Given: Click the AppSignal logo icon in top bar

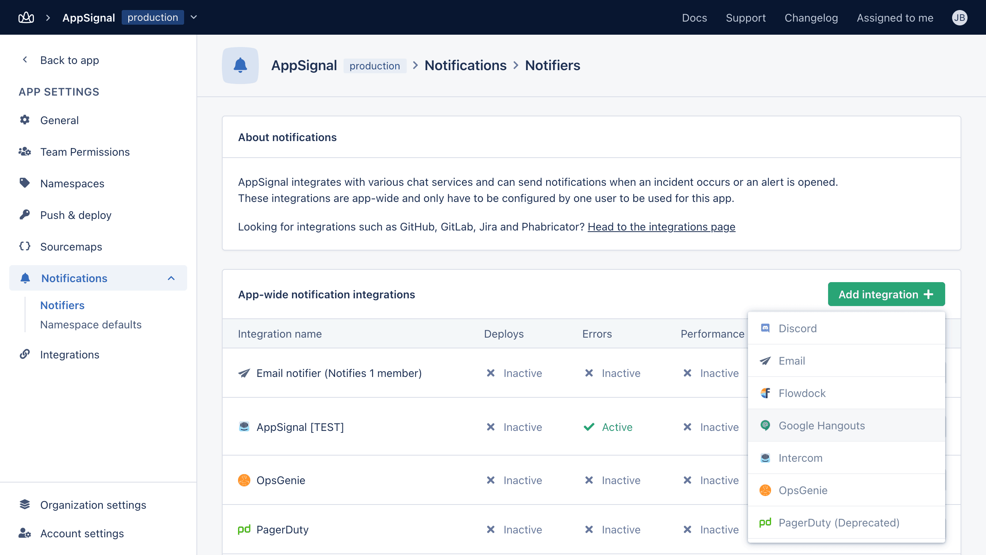Looking at the screenshot, I should point(26,18).
